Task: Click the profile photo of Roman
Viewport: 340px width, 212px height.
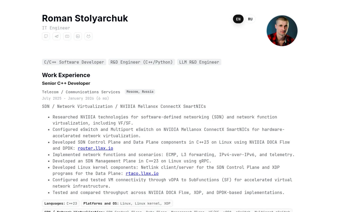Action: pos(282,31)
